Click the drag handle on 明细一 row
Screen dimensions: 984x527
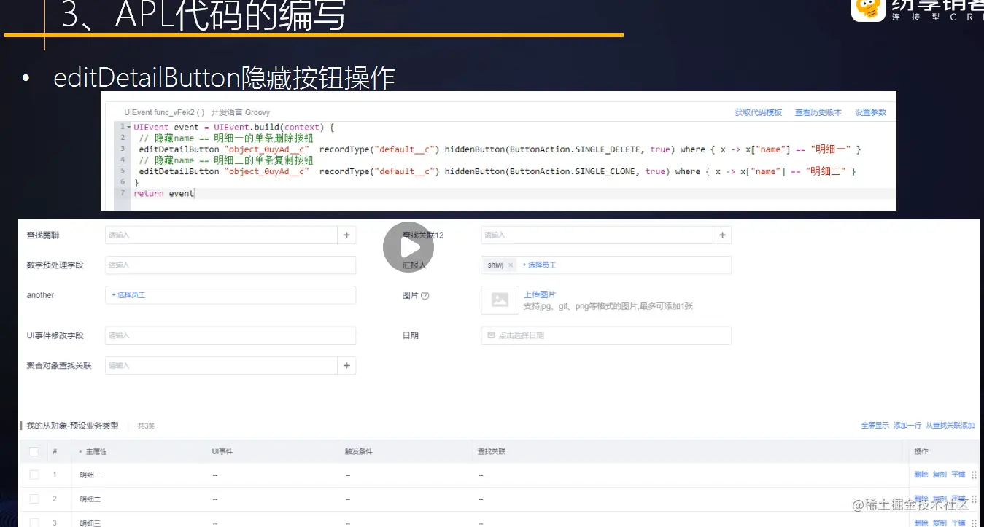tap(974, 475)
